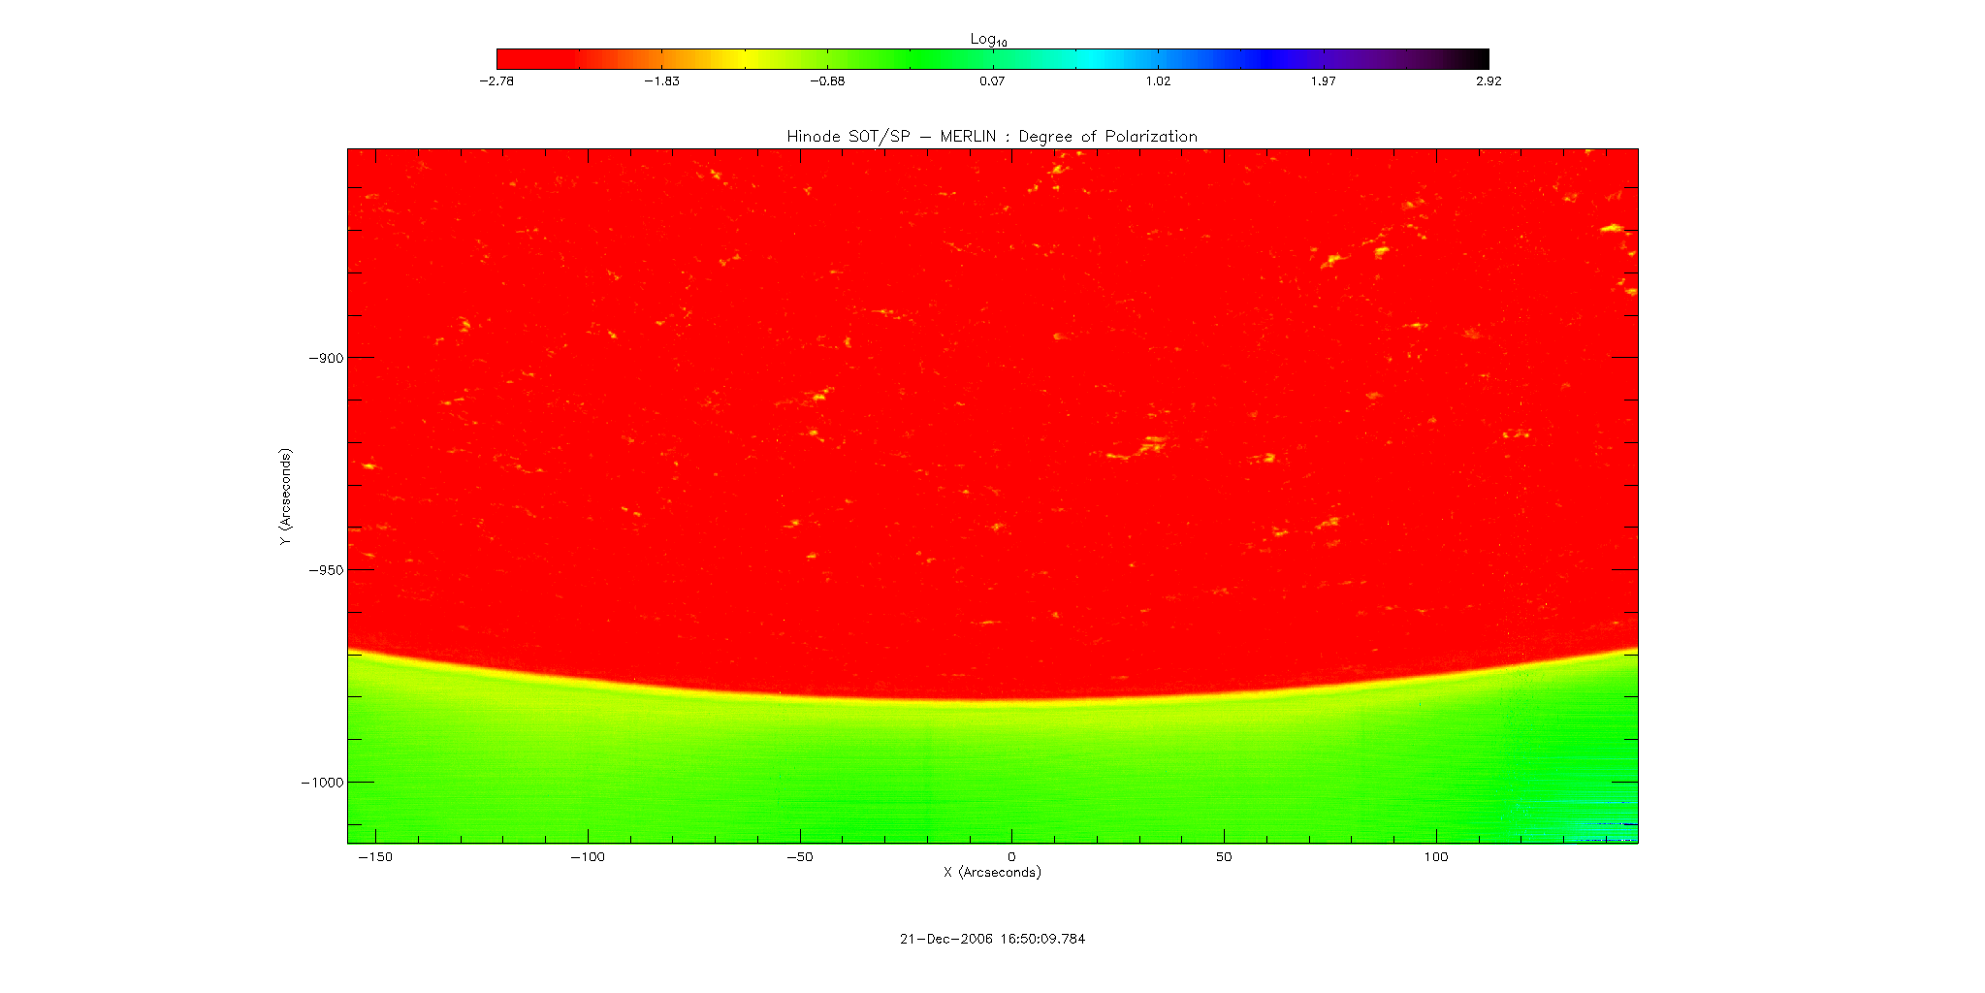Image resolution: width=1985 pixels, height=993 pixels.
Task: Click the colorbar tick label 1.97
Action: 1323,81
